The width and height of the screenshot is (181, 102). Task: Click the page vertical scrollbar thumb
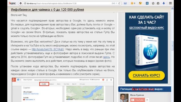[x=172, y=46]
